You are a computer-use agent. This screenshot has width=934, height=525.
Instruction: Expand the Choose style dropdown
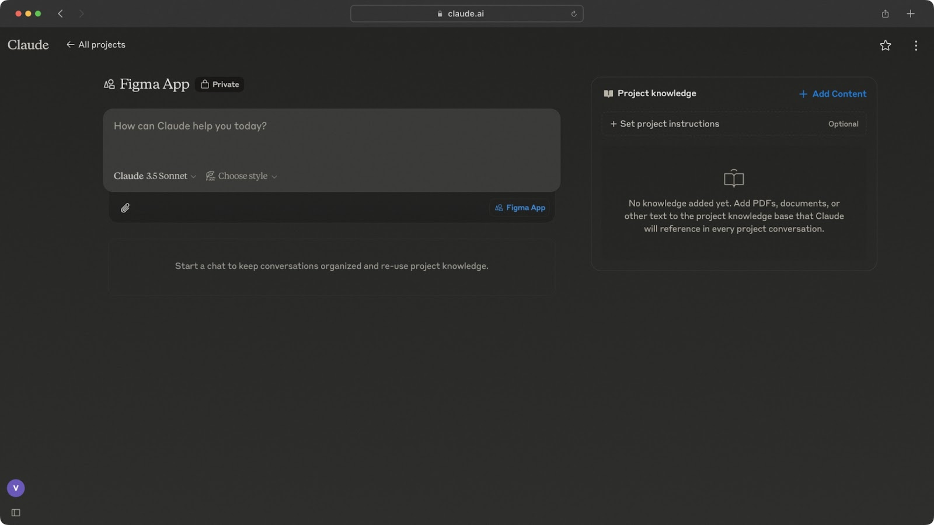click(242, 176)
